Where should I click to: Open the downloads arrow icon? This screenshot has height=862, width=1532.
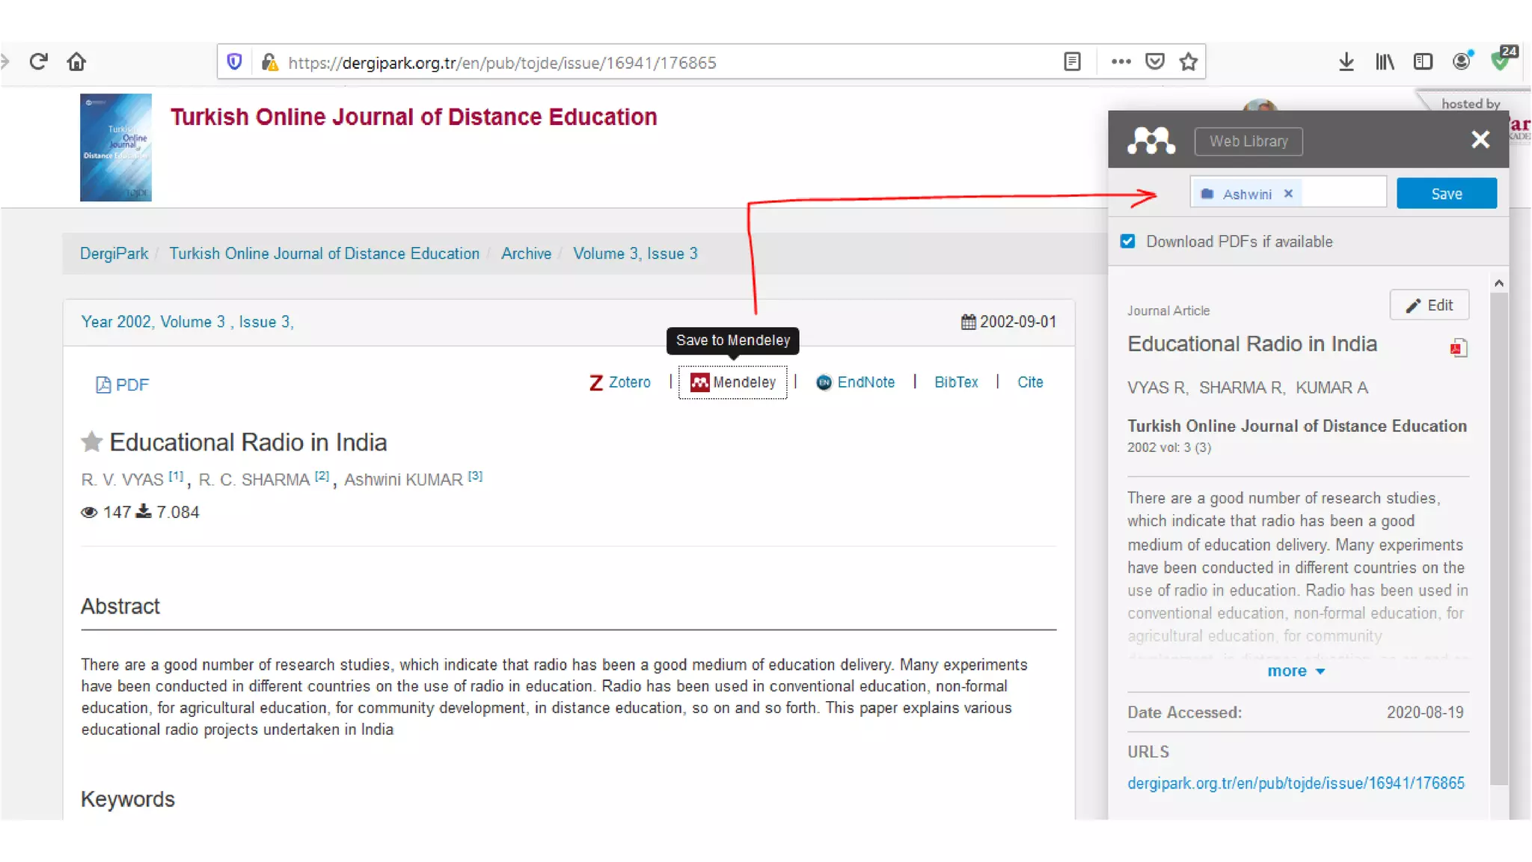tap(1346, 61)
